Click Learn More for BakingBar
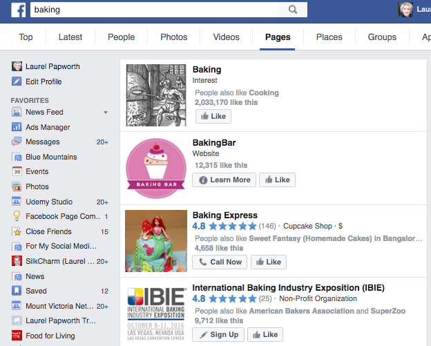Screen dimensions: 431x346 [224, 180]
